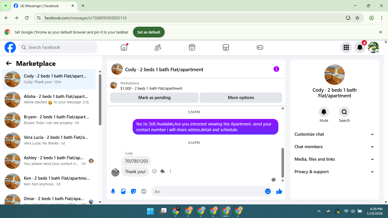Open the Friends icon in top navigation
388x218 pixels.
point(158,47)
